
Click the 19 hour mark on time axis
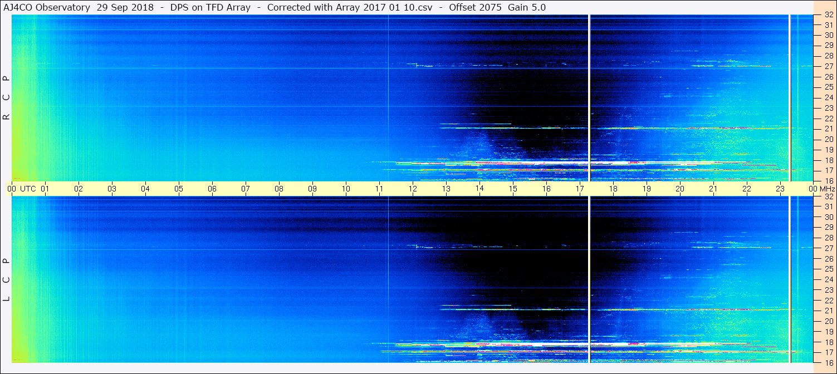647,189
